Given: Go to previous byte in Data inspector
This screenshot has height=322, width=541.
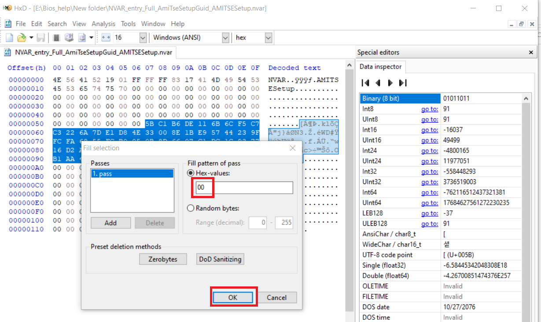Looking at the screenshot, I should (x=377, y=83).
